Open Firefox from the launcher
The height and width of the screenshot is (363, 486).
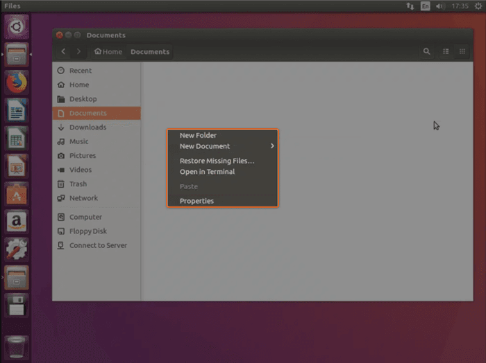click(x=17, y=82)
